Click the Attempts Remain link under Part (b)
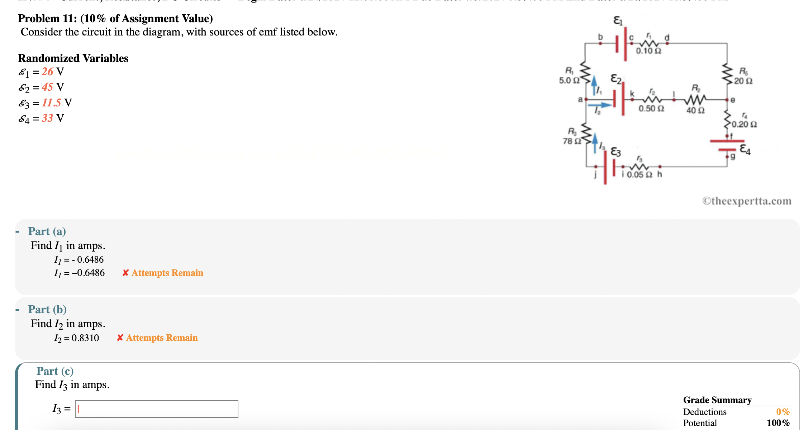 tap(161, 337)
